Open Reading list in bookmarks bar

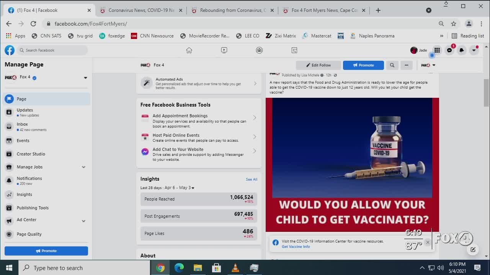(468, 36)
